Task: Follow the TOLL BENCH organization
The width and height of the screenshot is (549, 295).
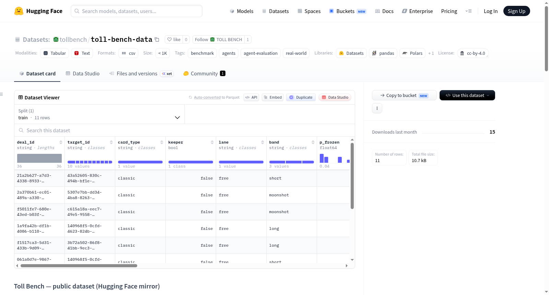Action: [x=218, y=40]
